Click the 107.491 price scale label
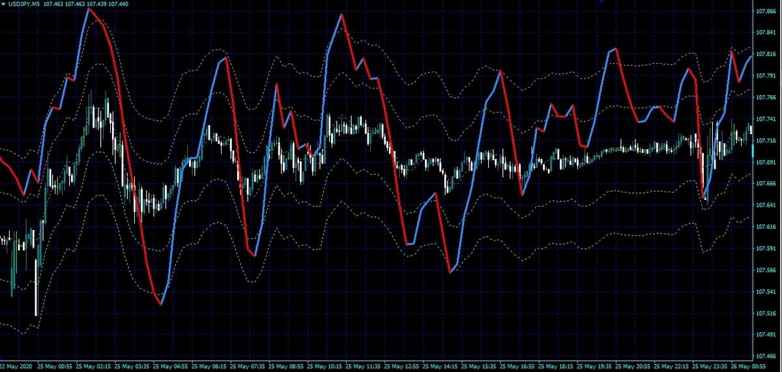Image resolution: width=782 pixels, height=372 pixels. point(765,335)
